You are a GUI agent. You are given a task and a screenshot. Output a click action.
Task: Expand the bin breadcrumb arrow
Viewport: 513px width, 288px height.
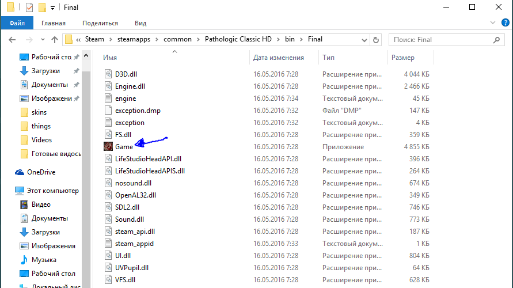pyautogui.click(x=301, y=40)
